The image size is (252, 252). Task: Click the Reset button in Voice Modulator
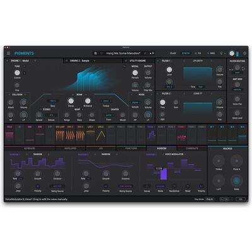tap(188, 186)
